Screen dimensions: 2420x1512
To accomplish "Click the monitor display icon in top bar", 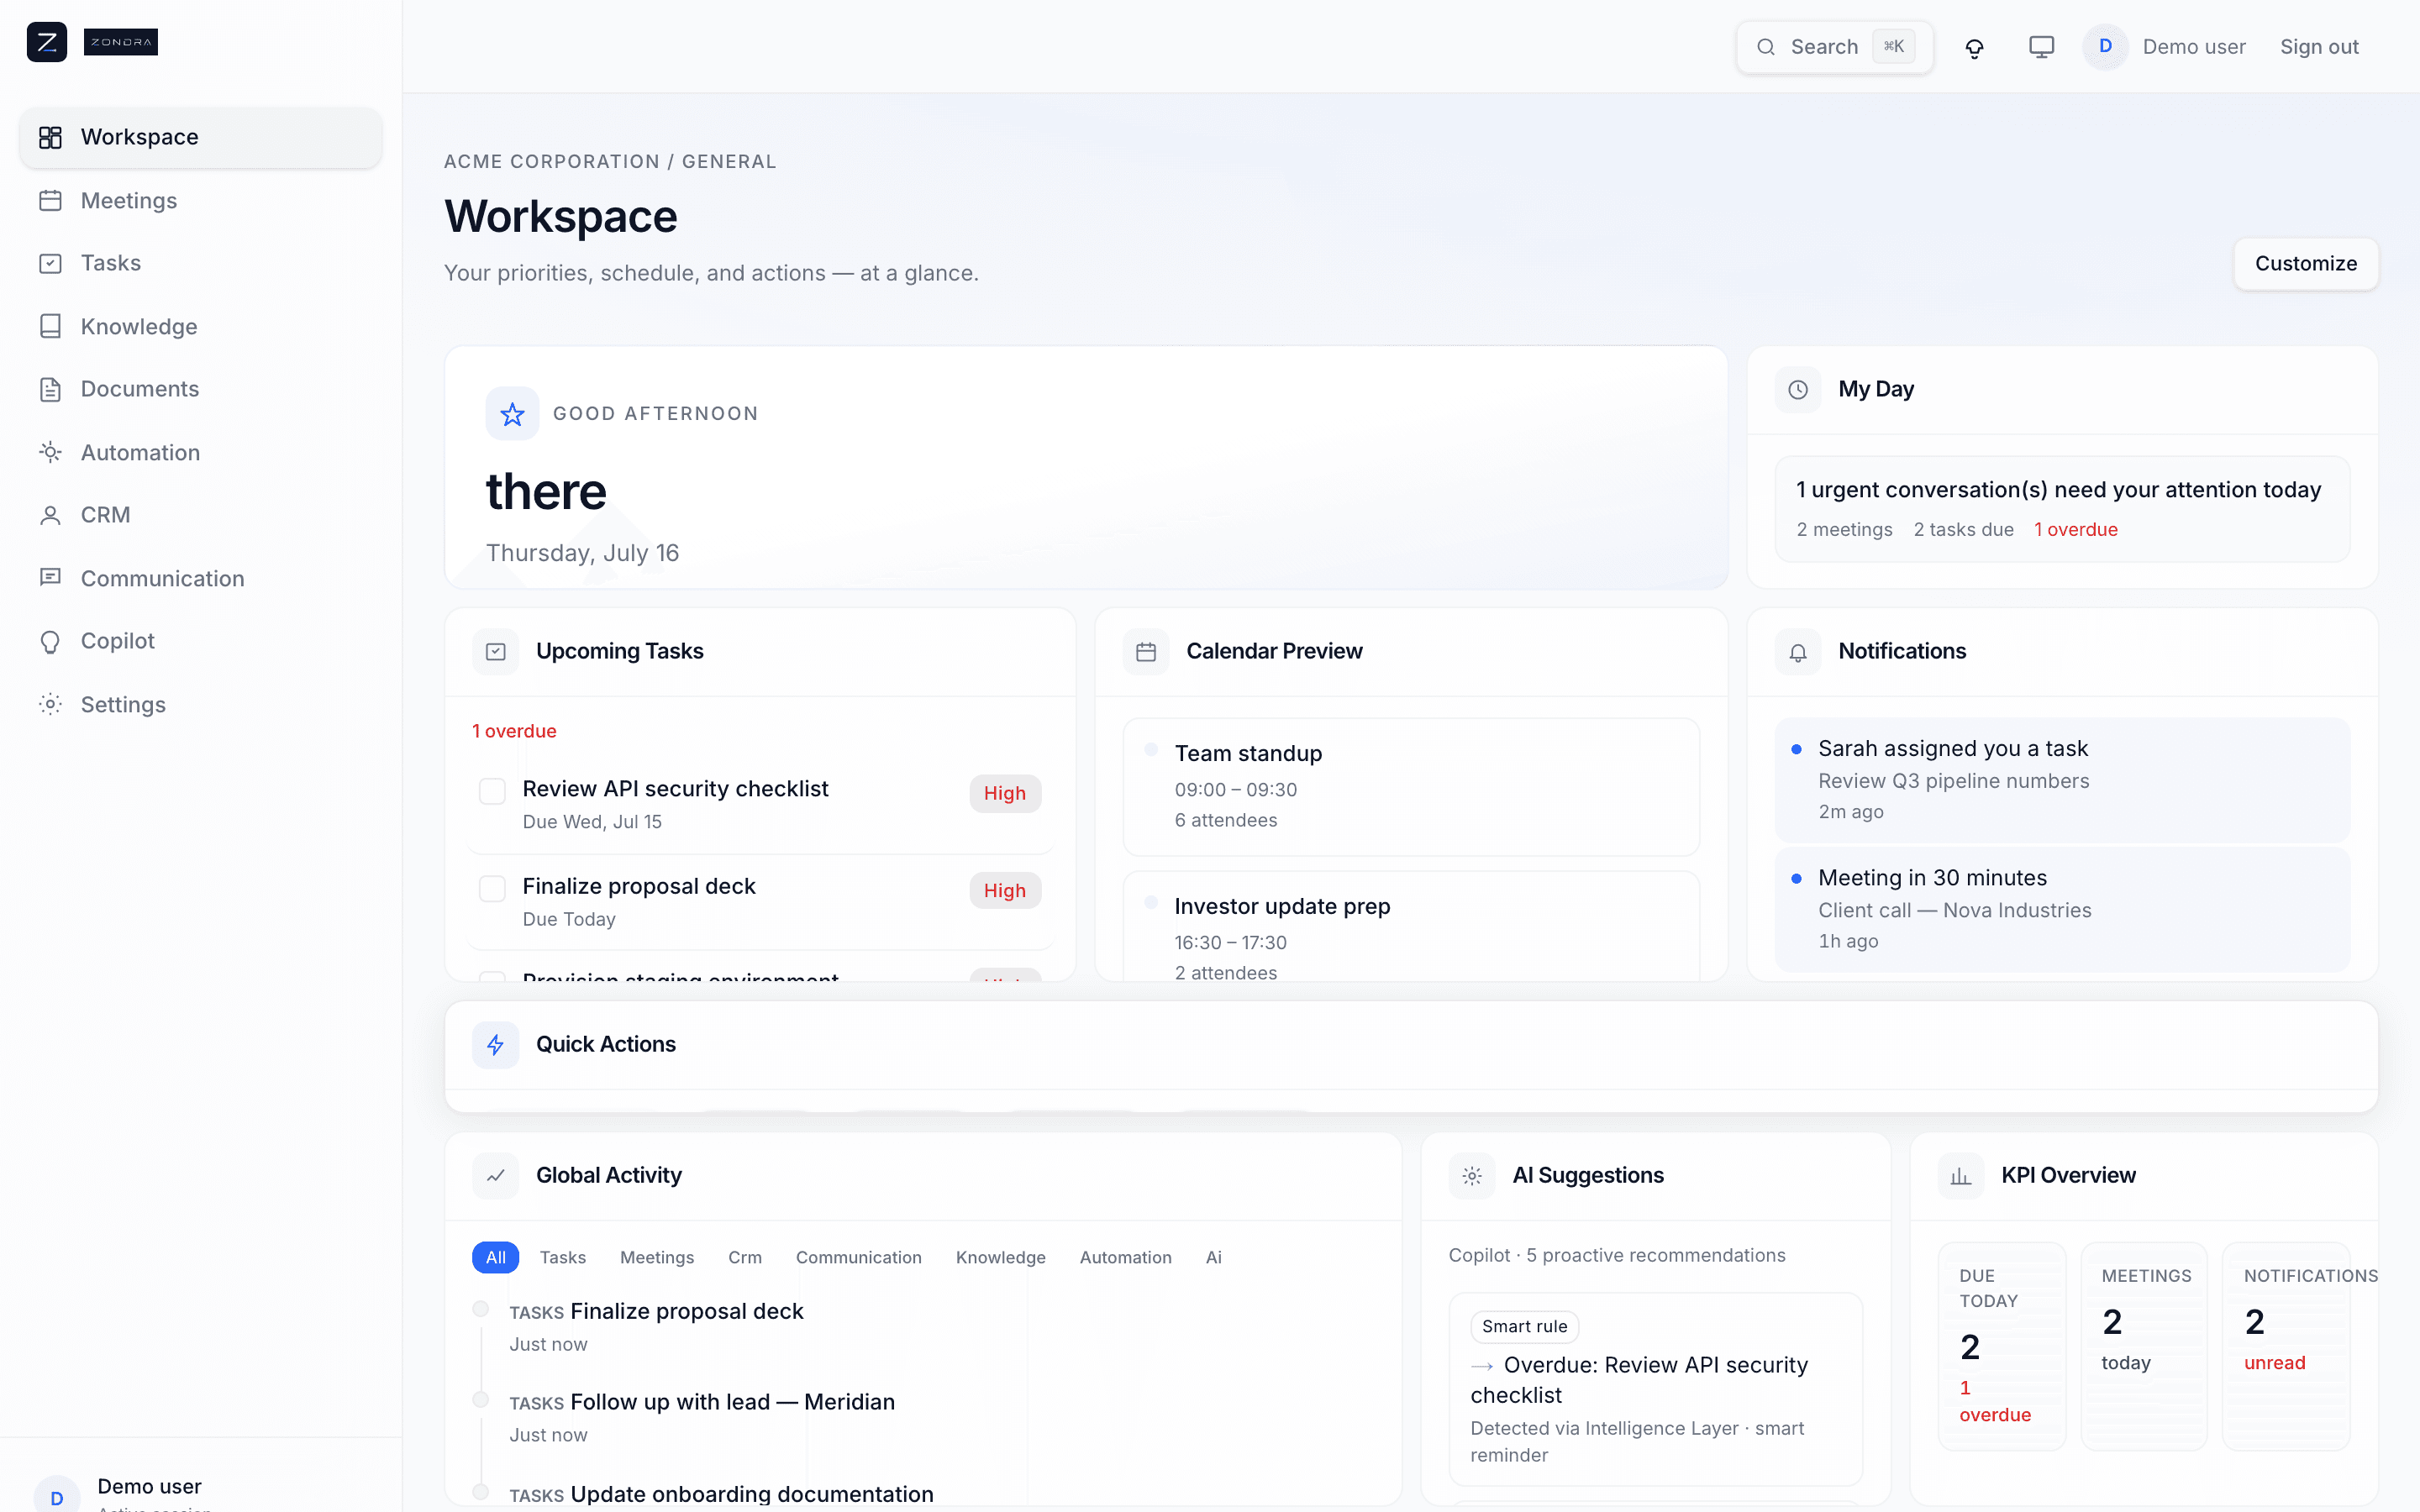I will 2041,47.
